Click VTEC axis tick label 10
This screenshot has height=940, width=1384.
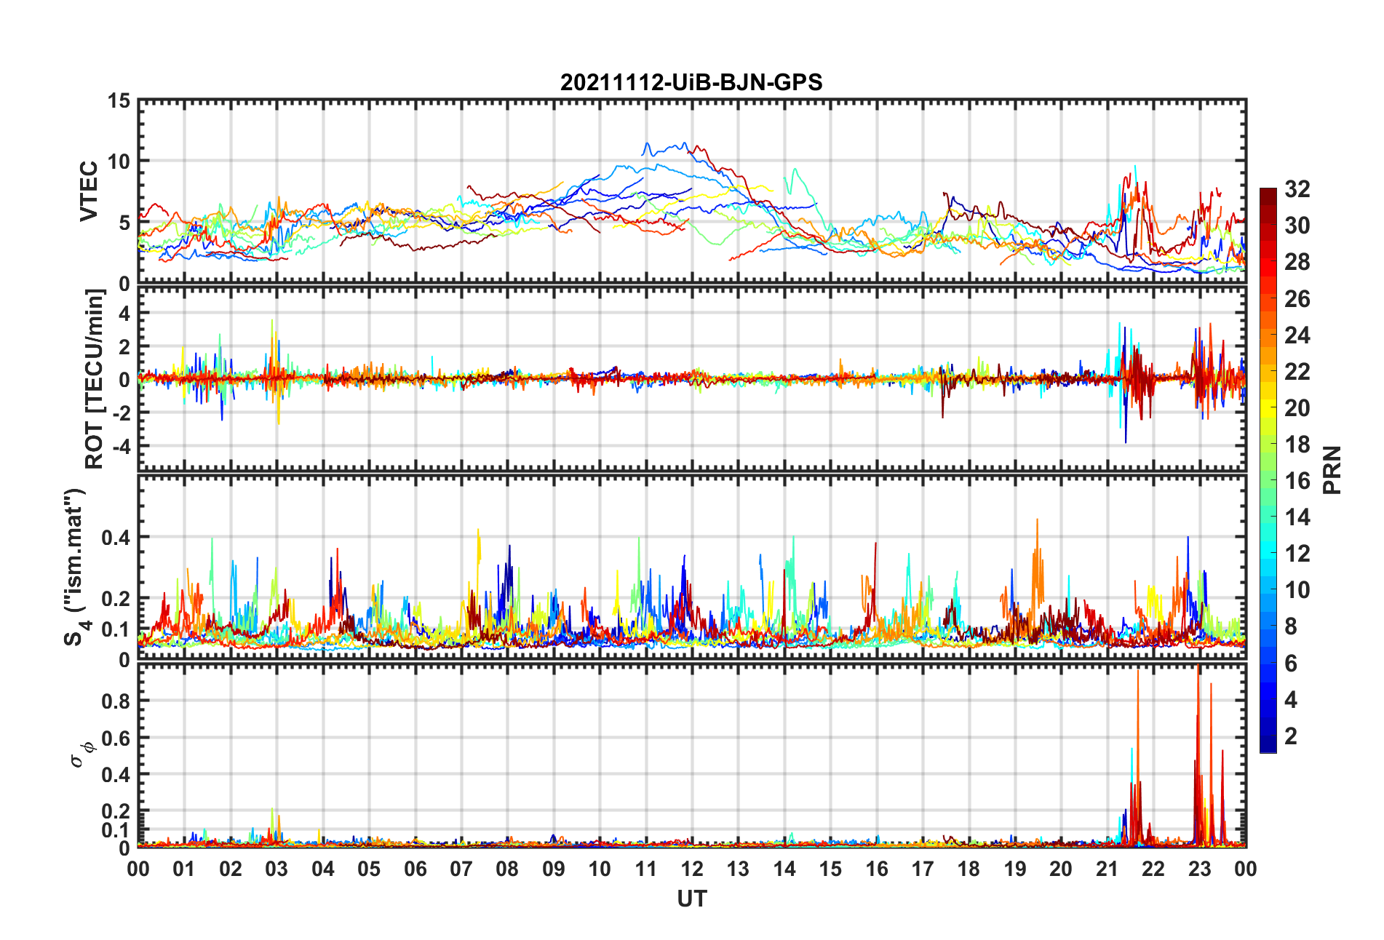tap(119, 162)
